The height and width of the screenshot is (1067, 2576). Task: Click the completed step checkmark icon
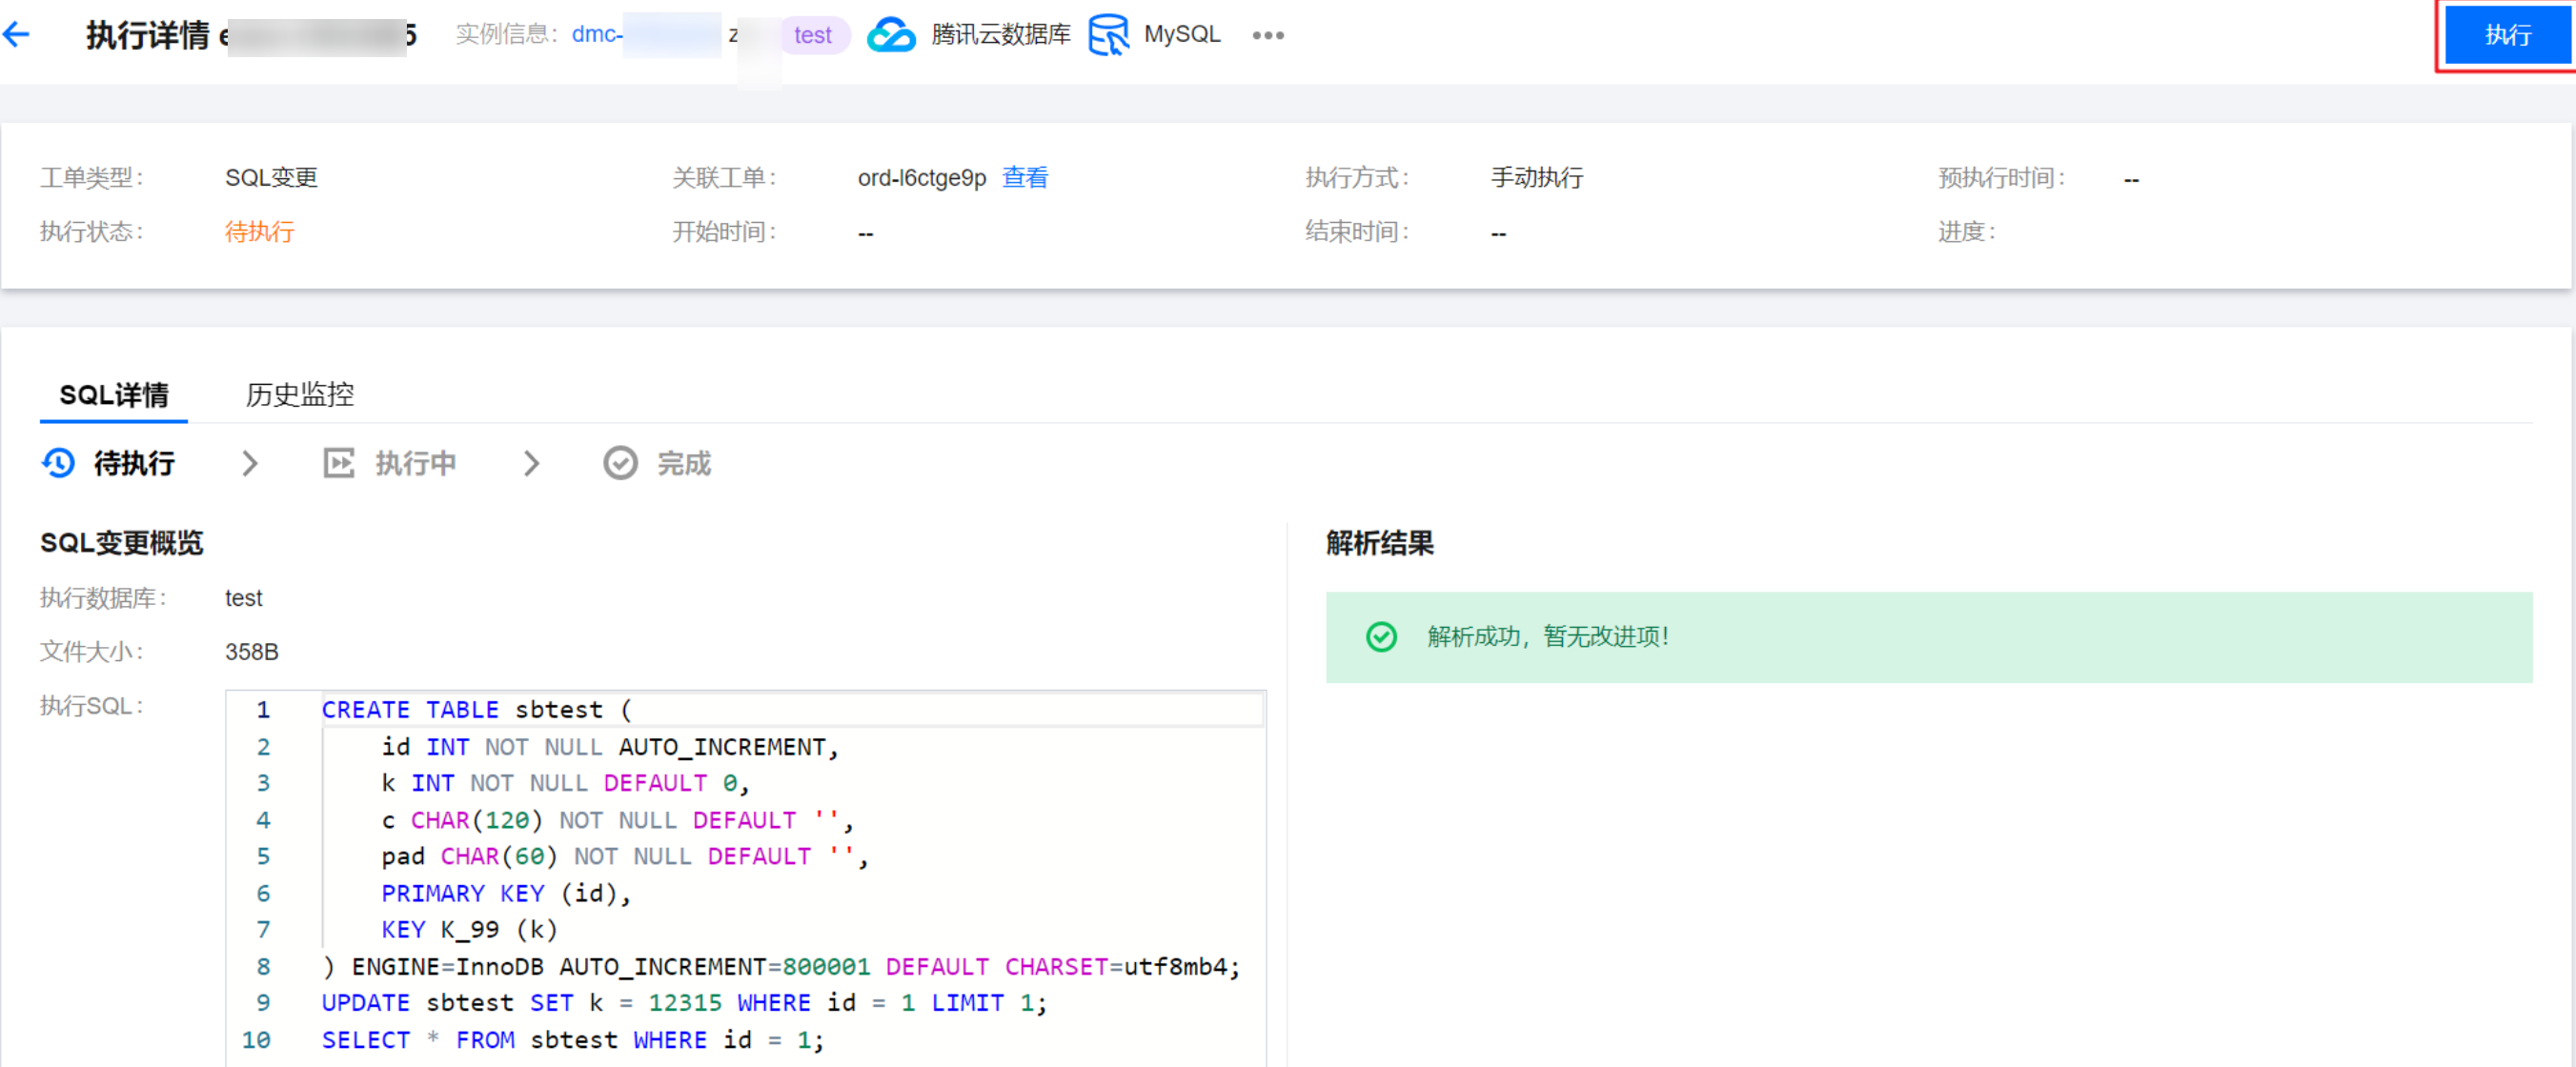tap(620, 463)
